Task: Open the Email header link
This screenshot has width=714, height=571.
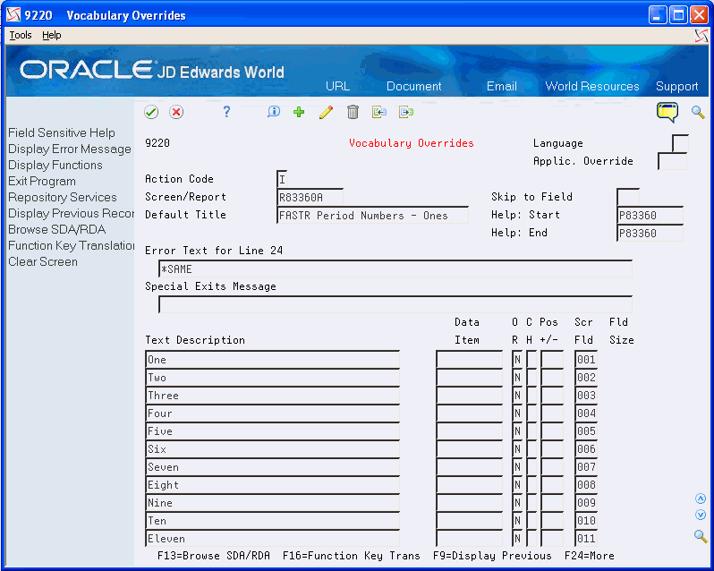Action: pyautogui.click(x=502, y=86)
